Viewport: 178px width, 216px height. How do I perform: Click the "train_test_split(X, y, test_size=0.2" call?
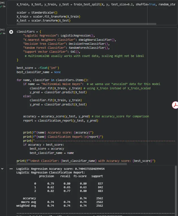coord(103,5)
